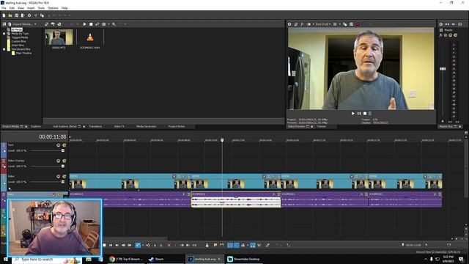Click the Video Preview project properties gear icon
The width and height of the screenshot is (469, 264).
click(289, 24)
